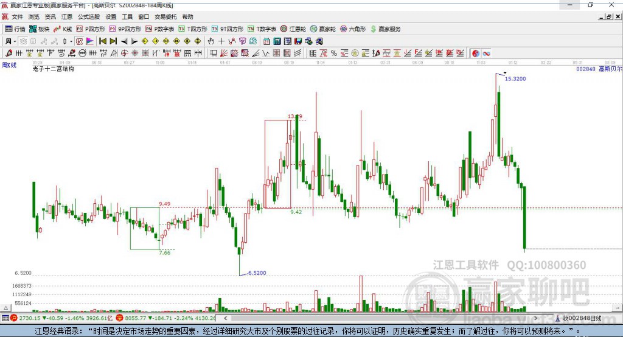Screen dimensions: 623x337
Task: Click the colored volume distribution icon
Action: pyautogui.click(x=90, y=41)
